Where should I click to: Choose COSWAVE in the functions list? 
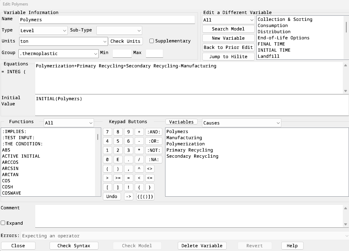click(x=12, y=193)
